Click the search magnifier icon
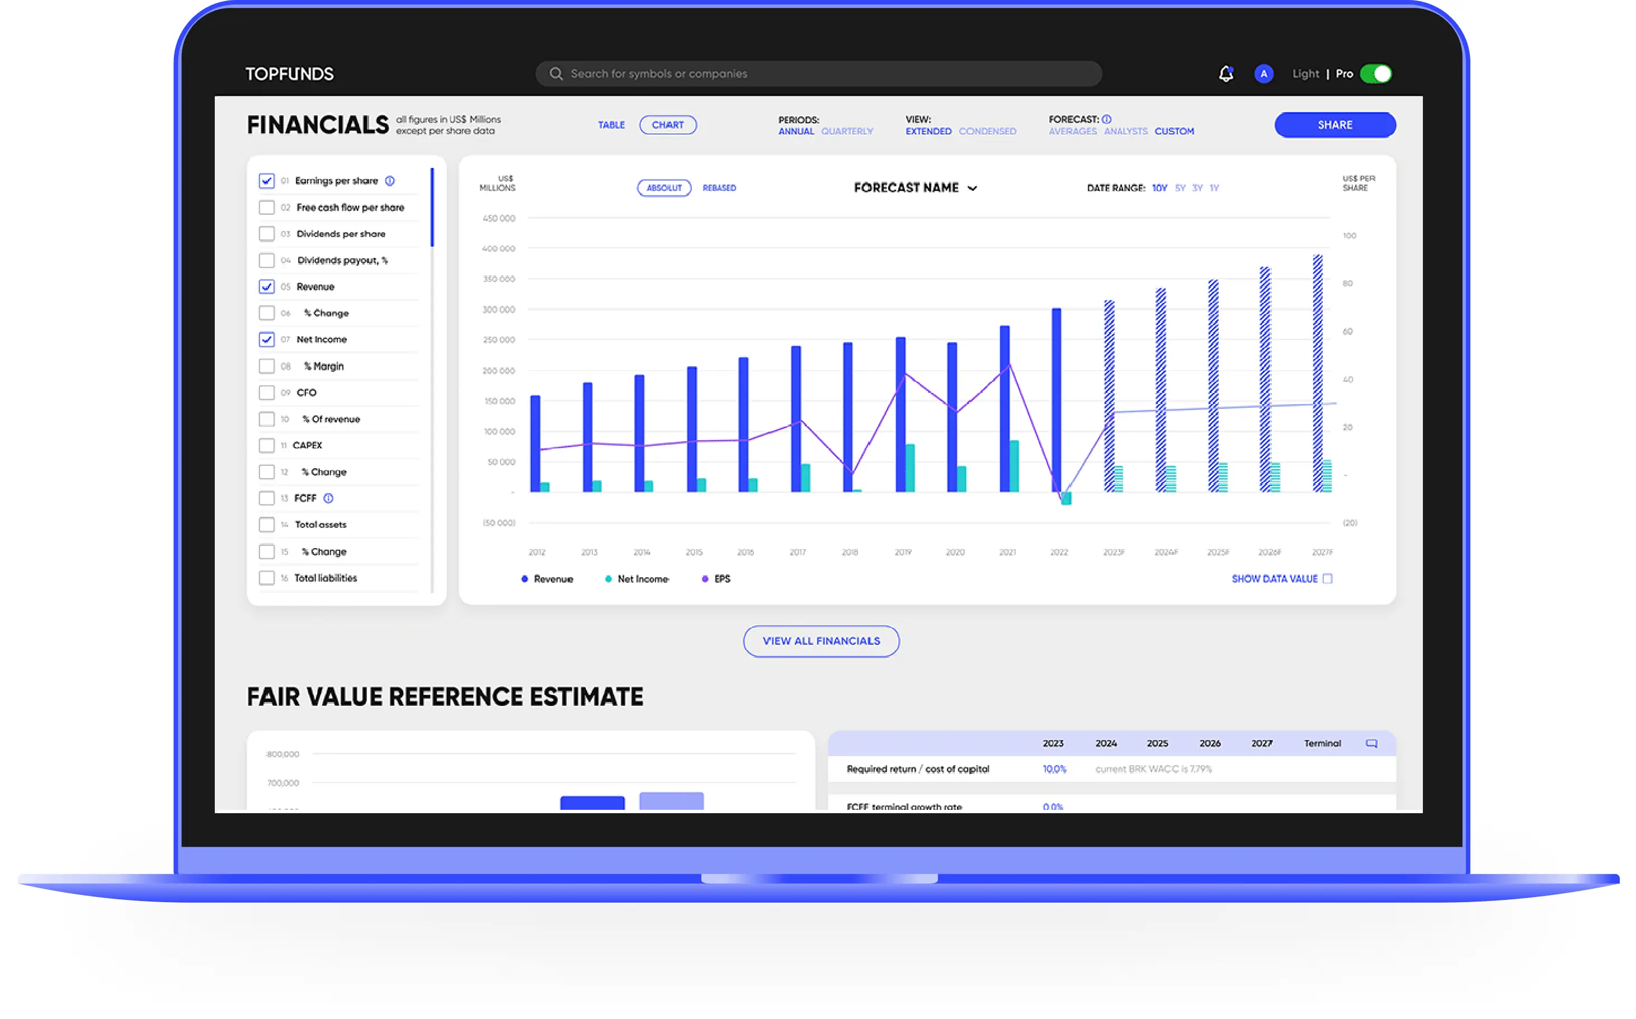The height and width of the screenshot is (1019, 1636). [556, 73]
